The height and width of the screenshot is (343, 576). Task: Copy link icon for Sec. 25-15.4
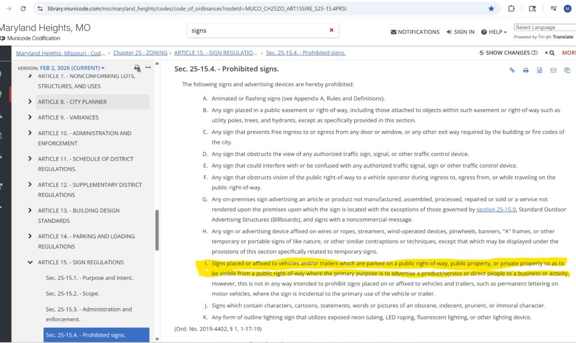coord(512,70)
